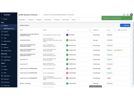Click the Failed badge for 10 months ago
The image size is (134, 100).
109,69
